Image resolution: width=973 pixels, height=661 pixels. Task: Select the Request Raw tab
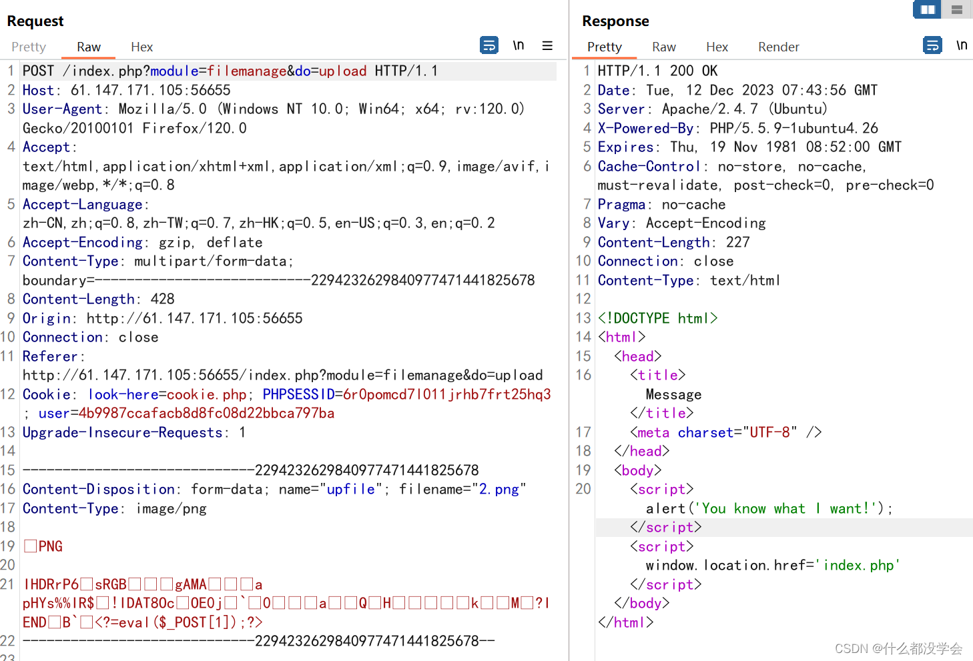point(89,47)
